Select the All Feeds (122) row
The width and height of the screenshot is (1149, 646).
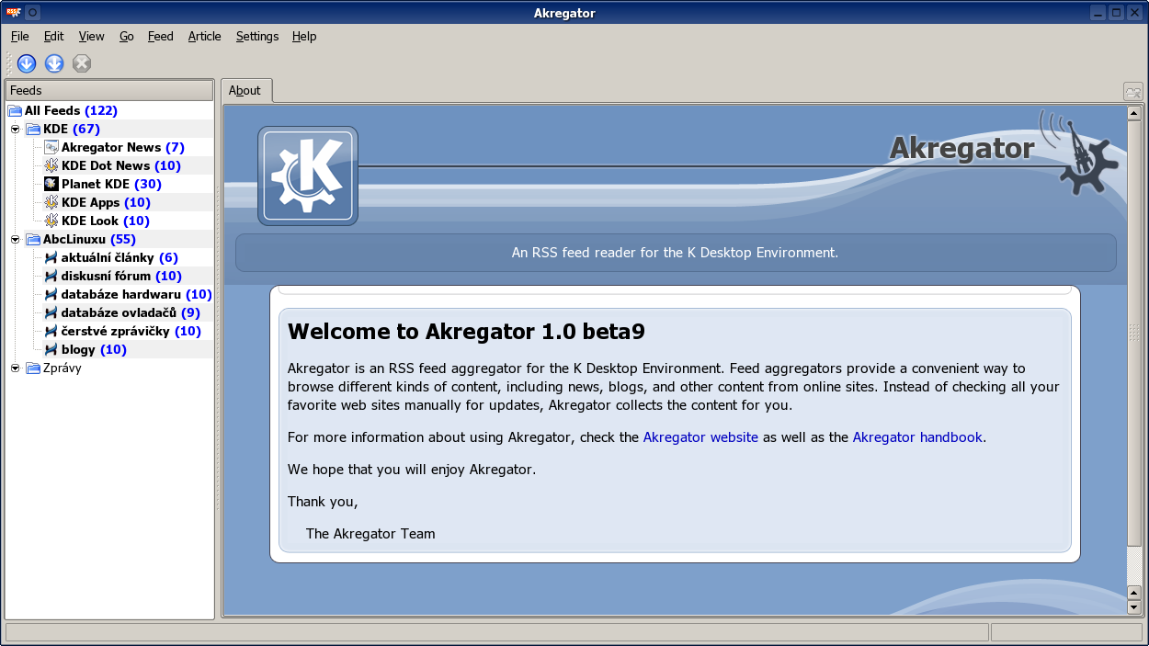[109, 110]
